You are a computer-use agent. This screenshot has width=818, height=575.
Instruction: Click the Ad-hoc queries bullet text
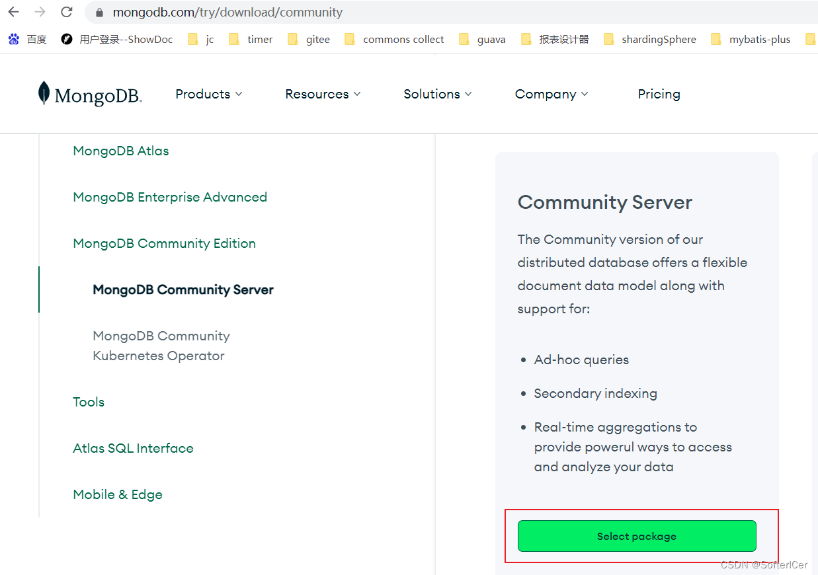point(581,360)
